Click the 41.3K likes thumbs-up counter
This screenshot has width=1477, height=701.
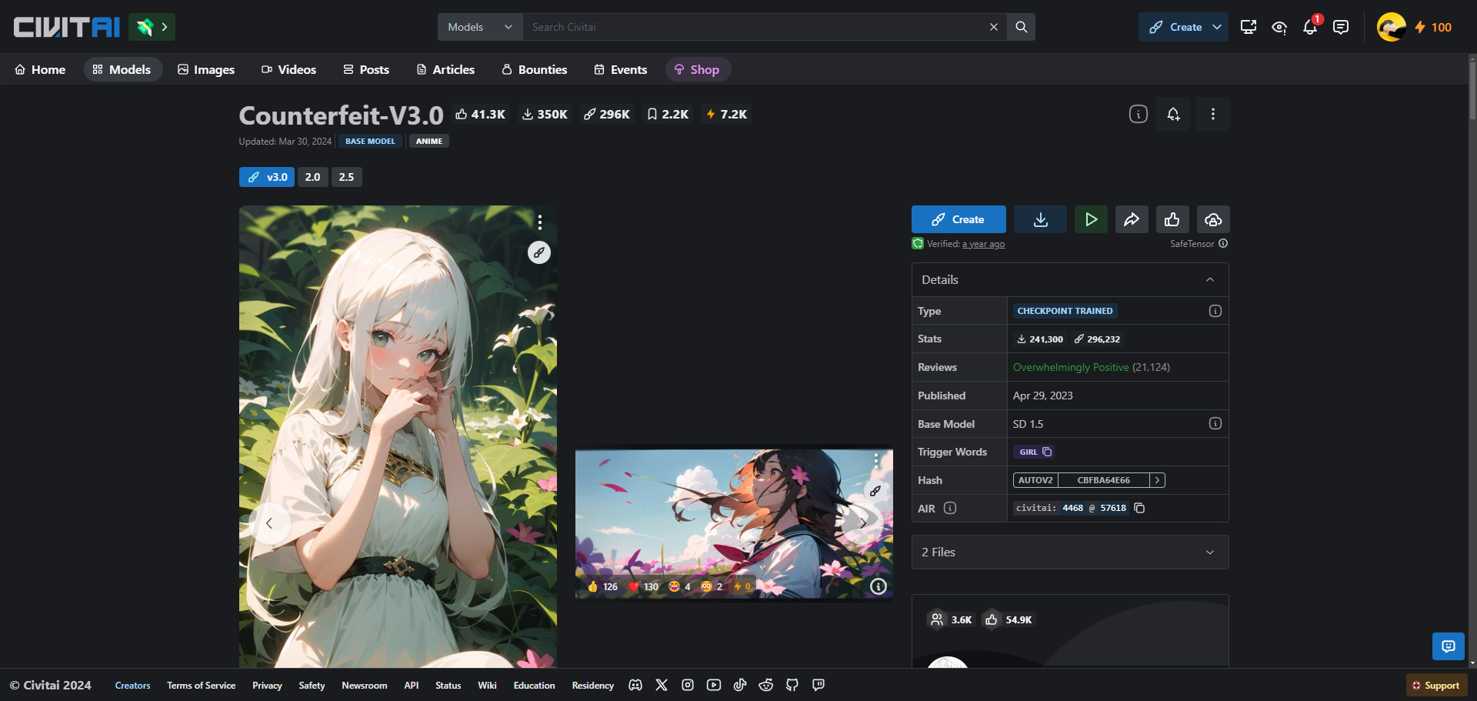pos(480,114)
